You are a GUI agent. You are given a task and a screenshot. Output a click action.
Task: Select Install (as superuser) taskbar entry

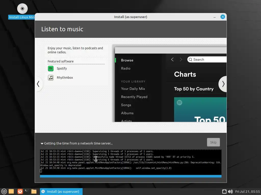coord(61,191)
